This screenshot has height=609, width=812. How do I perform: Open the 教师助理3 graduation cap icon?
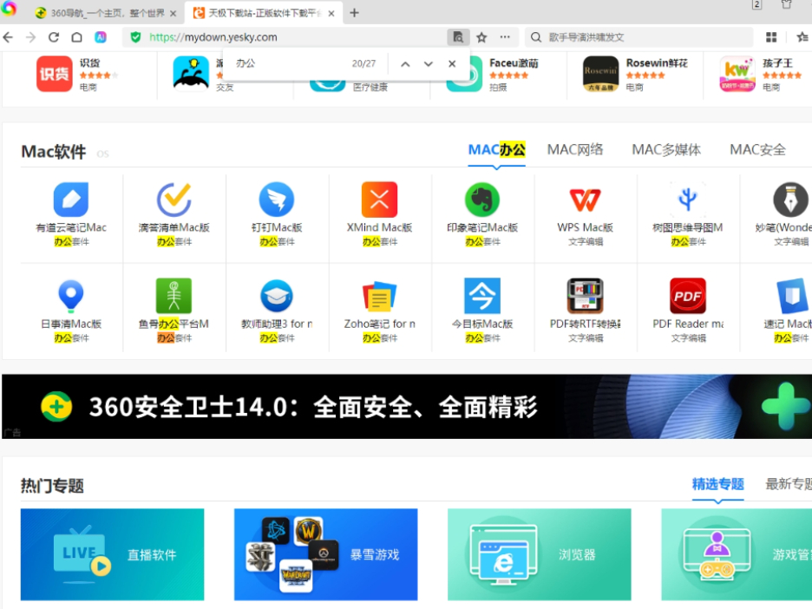point(277,296)
